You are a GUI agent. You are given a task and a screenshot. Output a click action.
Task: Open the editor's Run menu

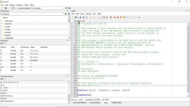click(94, 14)
